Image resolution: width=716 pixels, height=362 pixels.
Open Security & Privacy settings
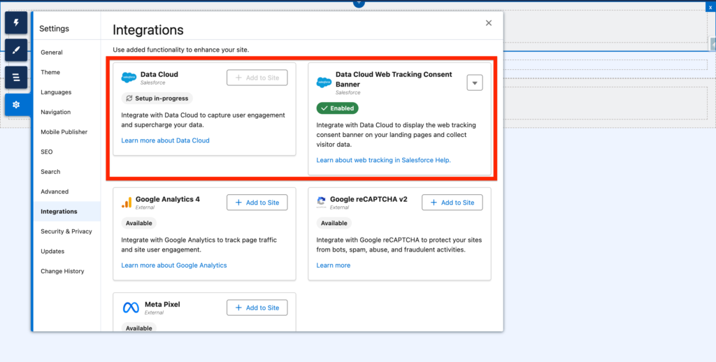click(x=66, y=231)
